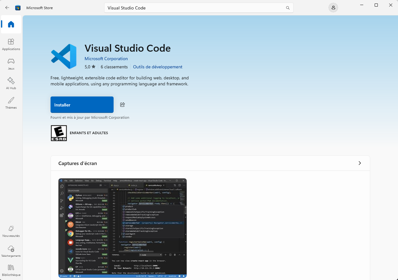Open the Home tab in sidebar
Screen dimensions: 398x280
11,24
